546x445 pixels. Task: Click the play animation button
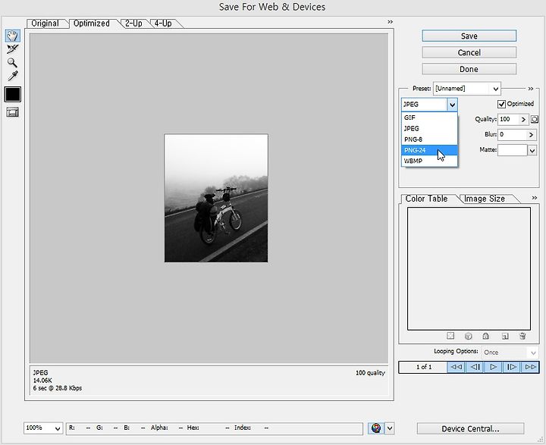point(493,367)
